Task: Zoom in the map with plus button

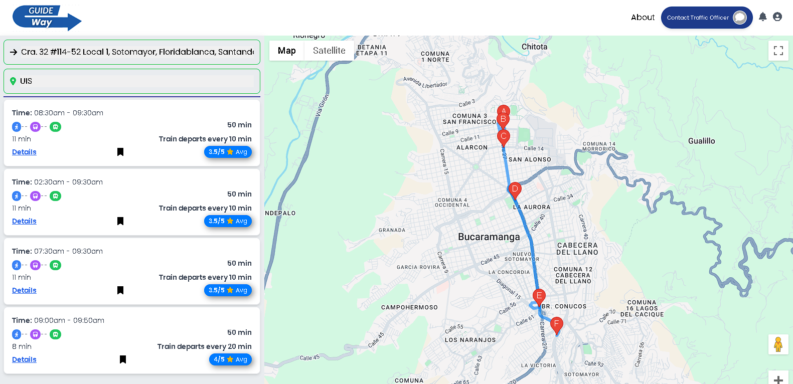Action: coord(778,379)
